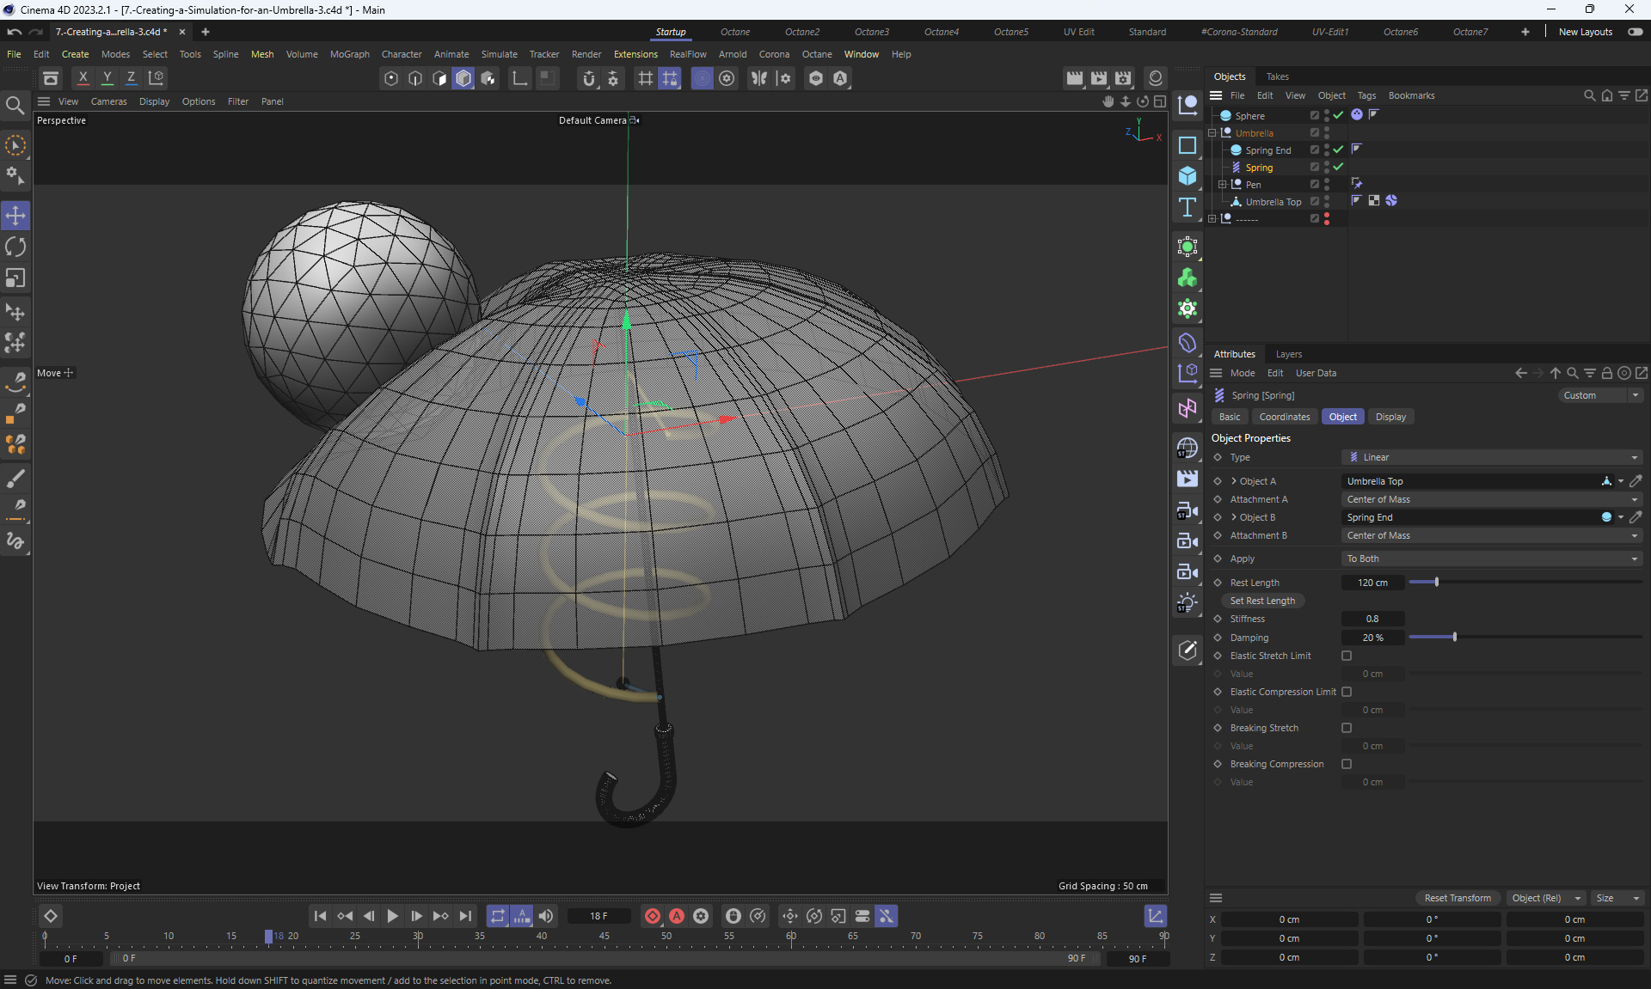This screenshot has height=989, width=1651.
Task: Open the spring Type Linear dropdown
Action: click(x=1492, y=457)
